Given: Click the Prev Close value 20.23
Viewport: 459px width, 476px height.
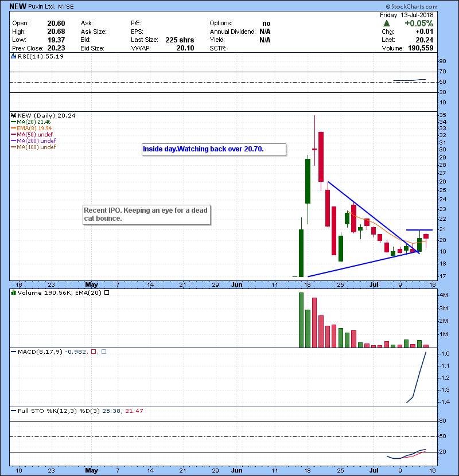Looking at the screenshot, I should pos(56,48).
